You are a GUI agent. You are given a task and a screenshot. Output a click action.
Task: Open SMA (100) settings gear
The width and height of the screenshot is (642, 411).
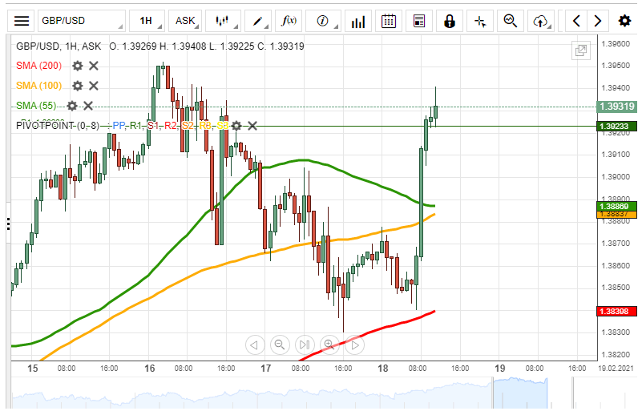78,86
